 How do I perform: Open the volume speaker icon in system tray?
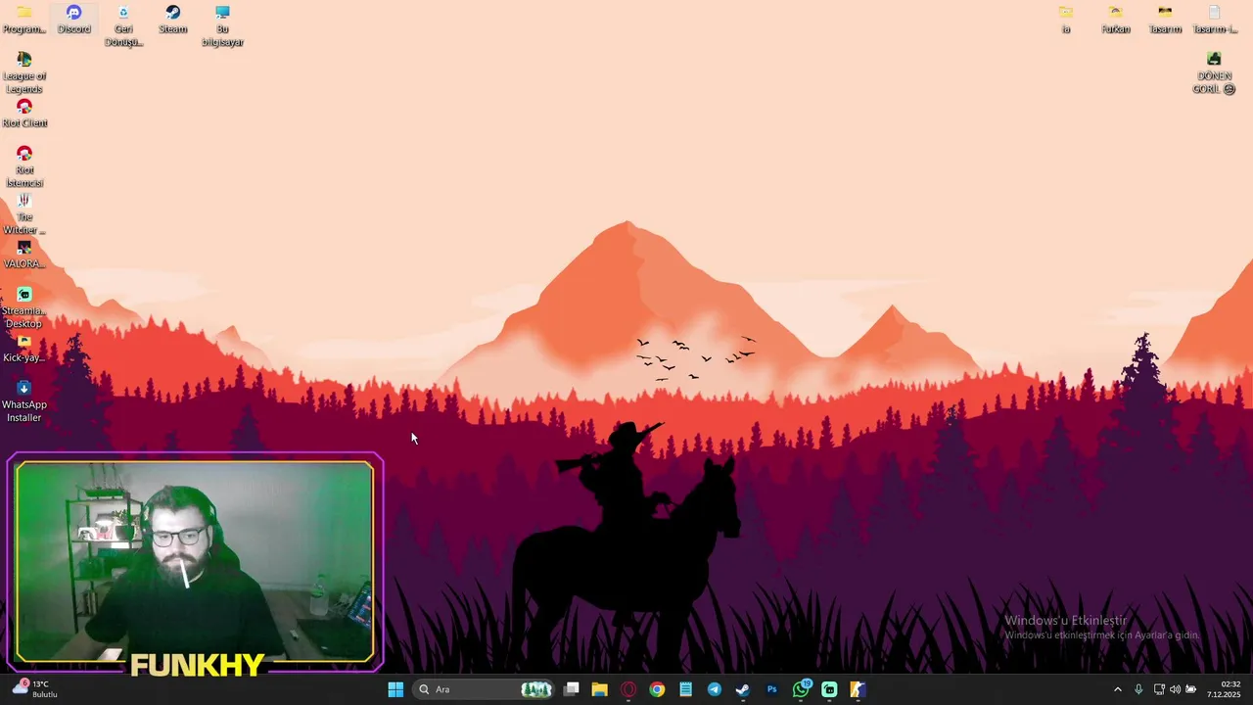[x=1175, y=689]
